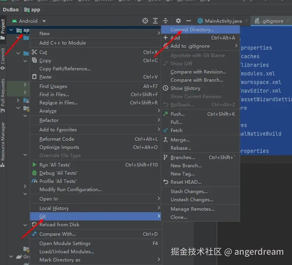292x265 pixels.
Task: Open the Pull Requests sidebar tab
Action: pyautogui.click(x=3, y=95)
